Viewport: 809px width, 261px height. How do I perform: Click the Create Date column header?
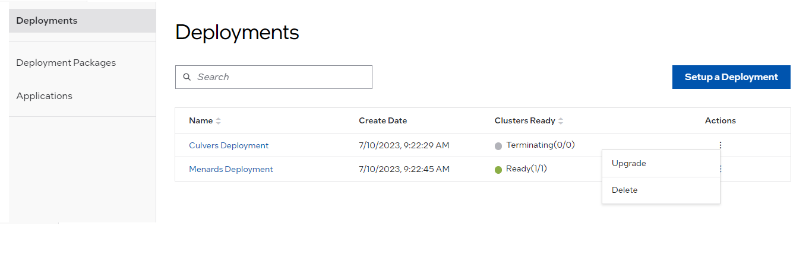tap(383, 120)
